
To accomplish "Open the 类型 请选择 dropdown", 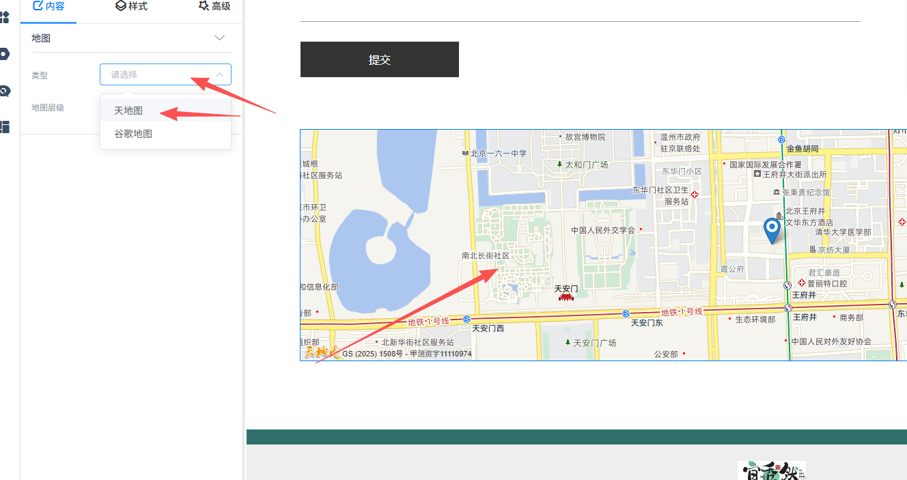I will (x=165, y=74).
